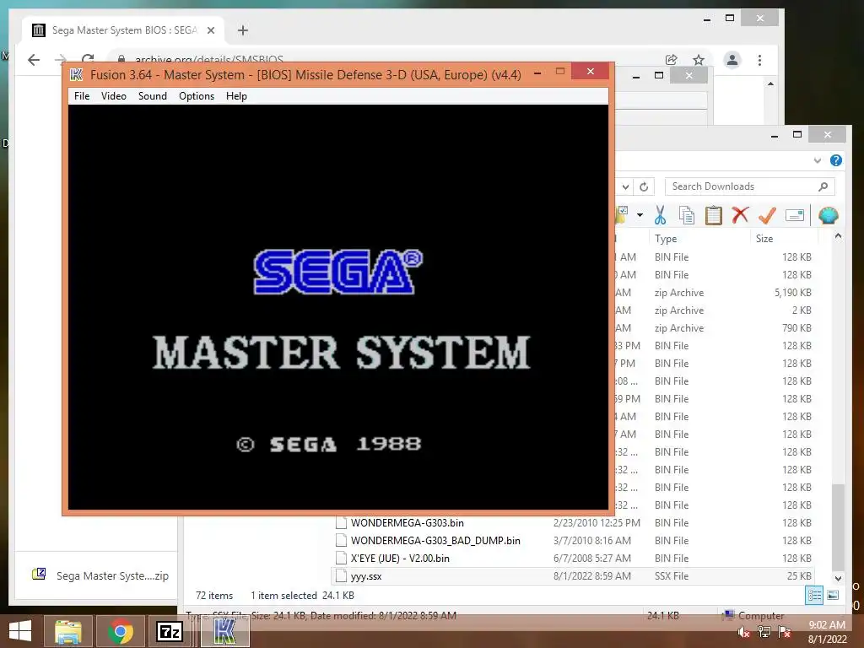Image resolution: width=864 pixels, height=648 pixels.
Task: Open the Fusion File menu
Action: pos(82,96)
